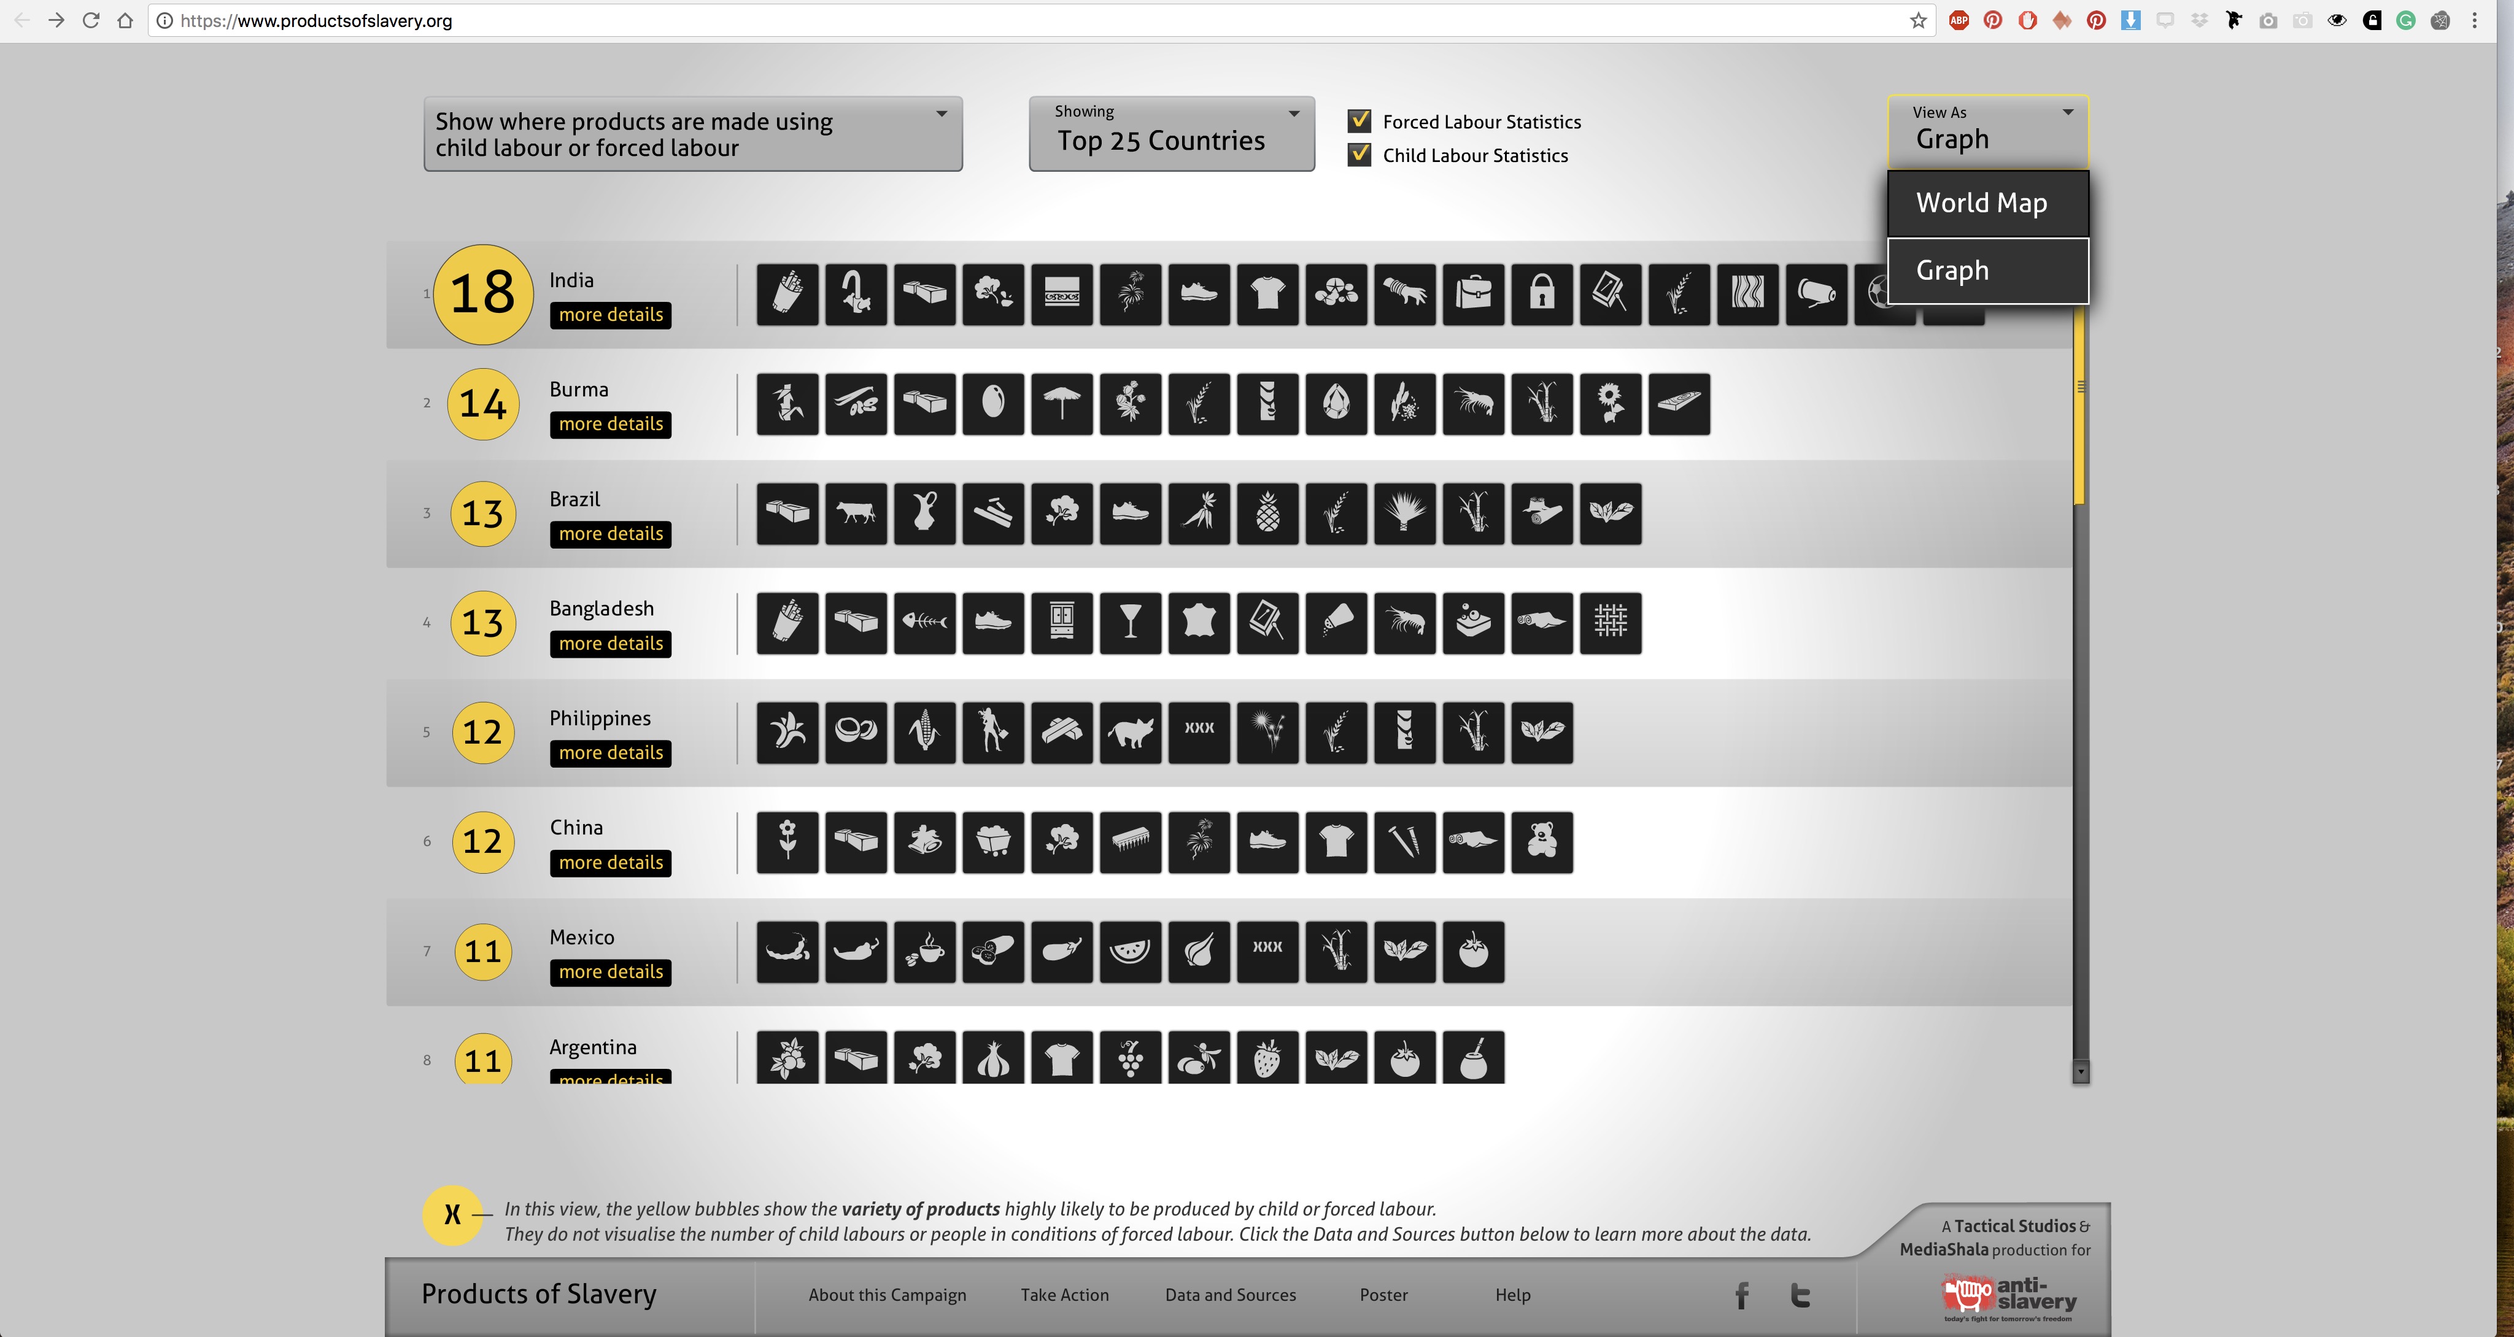
Task: Click the Anti-Slavery logo in the footer
Action: click(x=2008, y=1297)
